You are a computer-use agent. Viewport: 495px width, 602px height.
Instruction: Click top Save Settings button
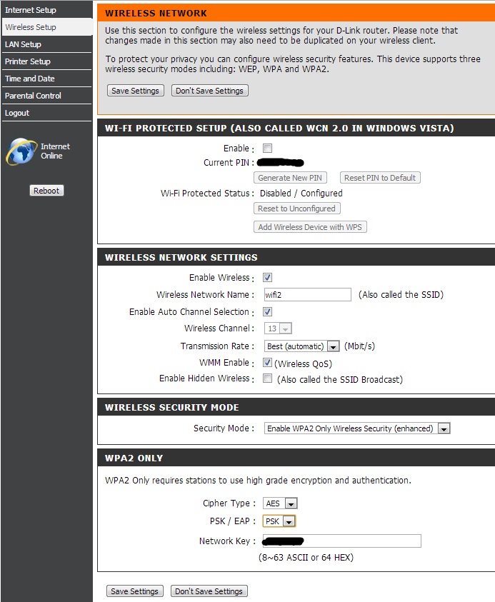point(135,91)
